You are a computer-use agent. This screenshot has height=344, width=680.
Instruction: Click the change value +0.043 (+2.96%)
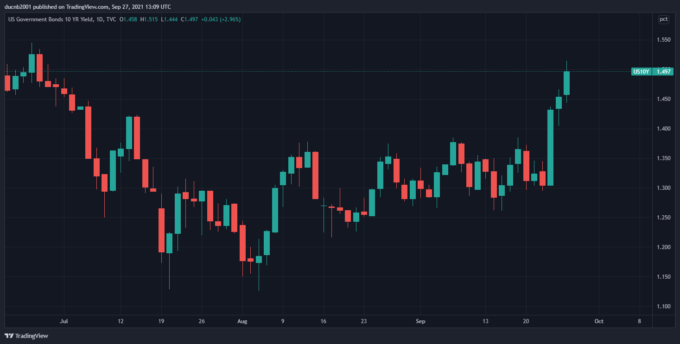click(x=221, y=19)
